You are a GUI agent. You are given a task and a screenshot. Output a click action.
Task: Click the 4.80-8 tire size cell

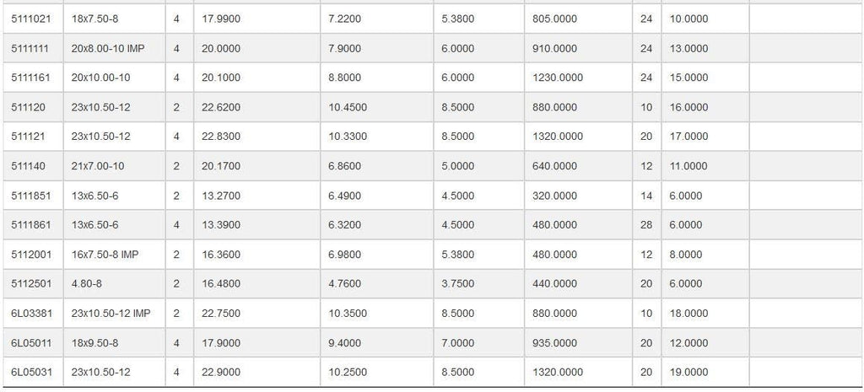pos(115,284)
